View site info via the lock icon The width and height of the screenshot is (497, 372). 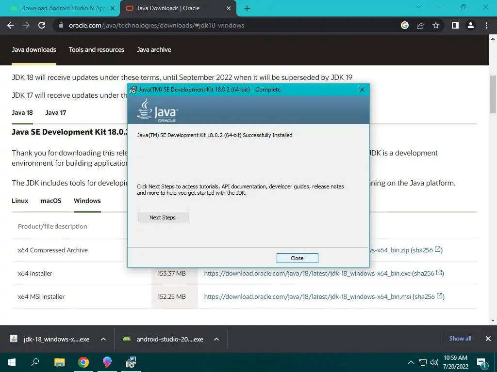(x=61, y=25)
